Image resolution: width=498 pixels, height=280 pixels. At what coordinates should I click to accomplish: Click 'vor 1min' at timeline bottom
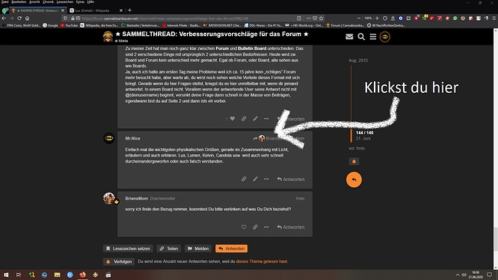356,148
